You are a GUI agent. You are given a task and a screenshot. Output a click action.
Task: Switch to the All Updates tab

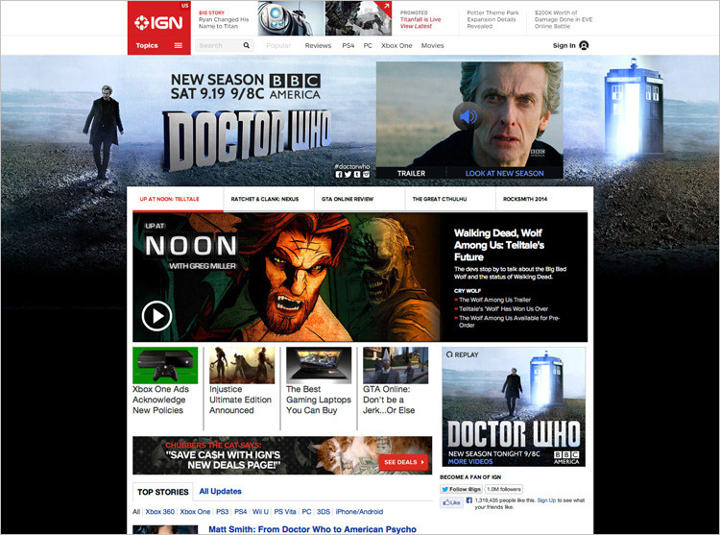pyautogui.click(x=221, y=491)
